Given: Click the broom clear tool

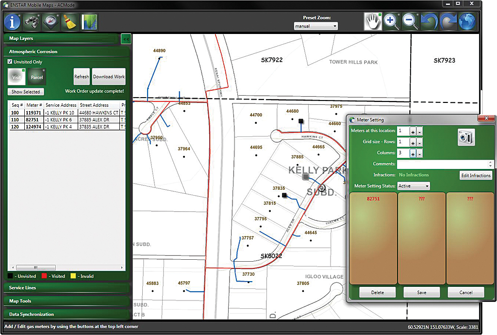Looking at the screenshot, I should point(70,22).
